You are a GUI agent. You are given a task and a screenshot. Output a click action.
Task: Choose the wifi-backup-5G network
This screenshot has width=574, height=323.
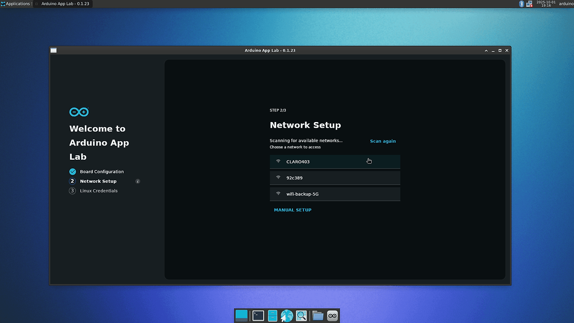coord(335,194)
